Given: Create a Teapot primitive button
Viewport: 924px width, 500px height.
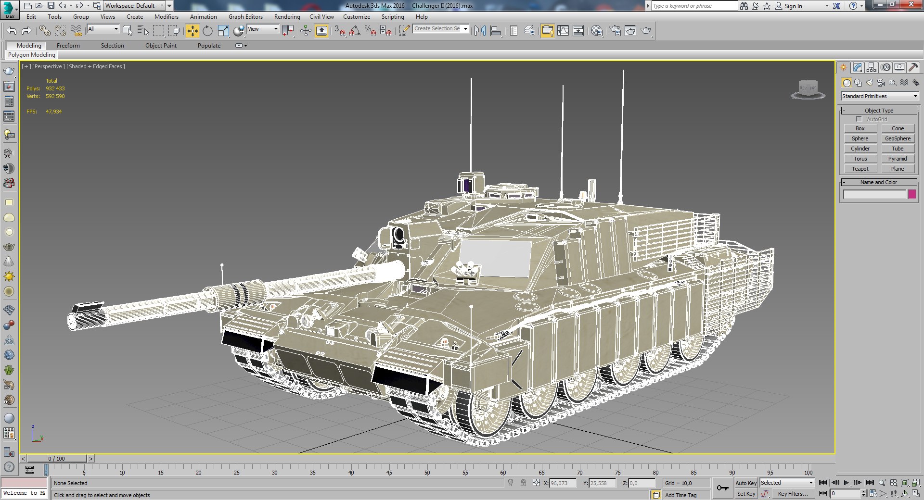Looking at the screenshot, I should pos(860,169).
